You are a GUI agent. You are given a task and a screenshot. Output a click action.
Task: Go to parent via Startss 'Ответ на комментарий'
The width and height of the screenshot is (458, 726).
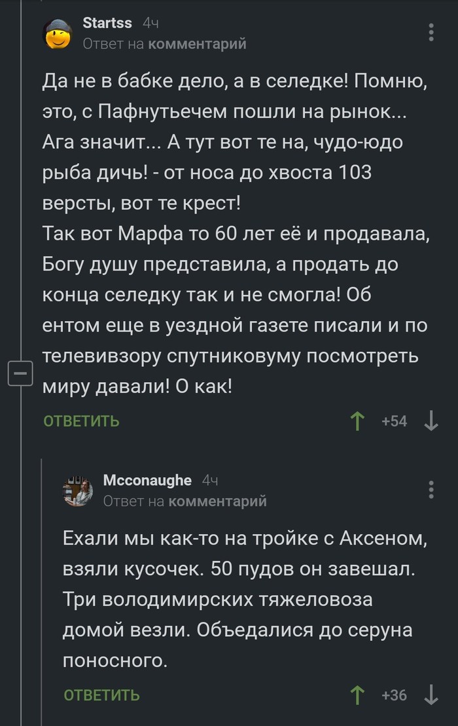(x=165, y=44)
